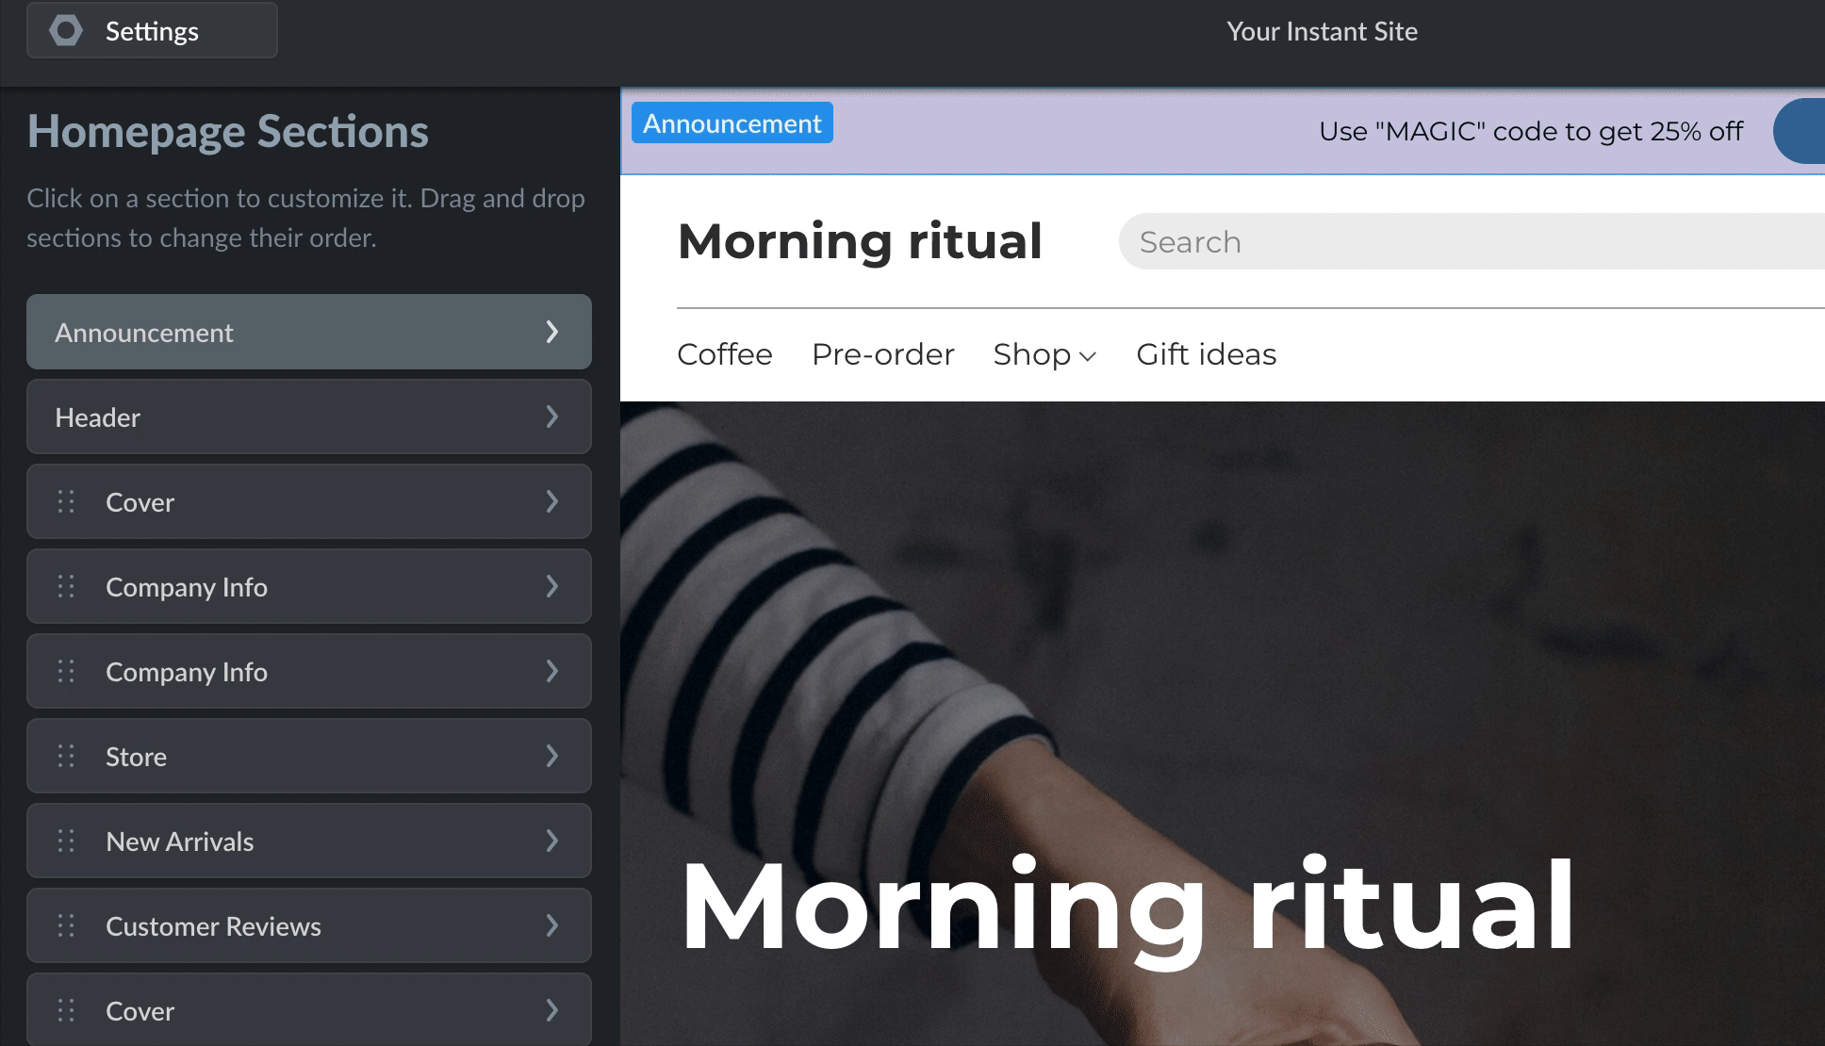Grab the drag handle of first Cover section
This screenshot has width=1825, height=1046.
[x=66, y=501]
